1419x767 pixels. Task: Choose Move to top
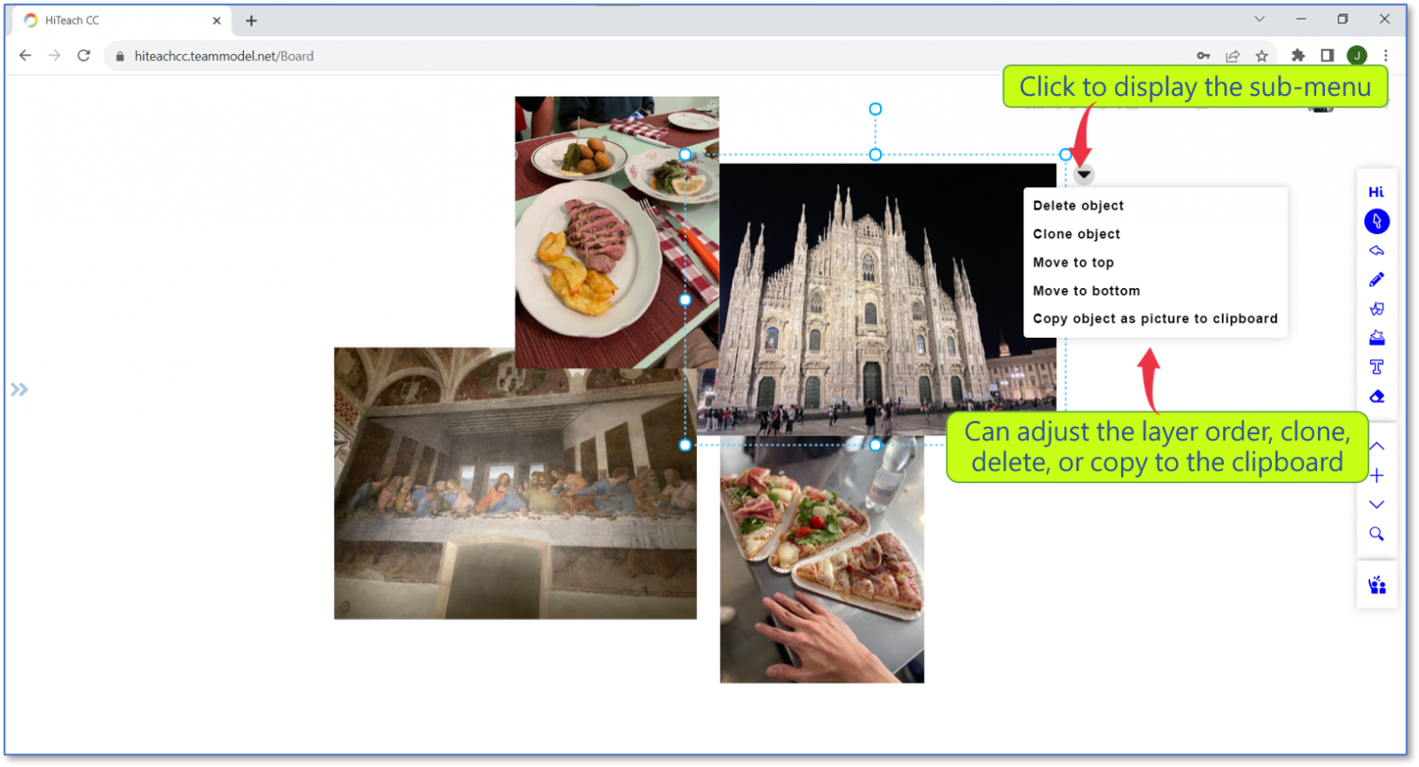click(1073, 262)
